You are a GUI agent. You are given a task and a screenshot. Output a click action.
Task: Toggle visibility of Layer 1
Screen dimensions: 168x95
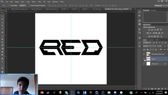[x=144, y=59]
